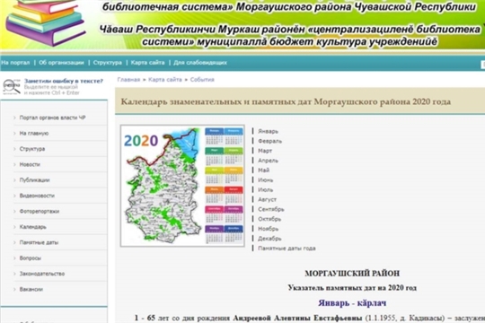The image size is (485, 323).
Task: Open 'Новости' in the sidebar
Action: pos(30,165)
